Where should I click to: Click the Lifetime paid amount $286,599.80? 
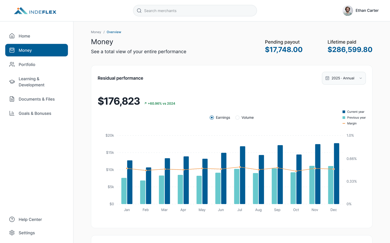tap(350, 50)
